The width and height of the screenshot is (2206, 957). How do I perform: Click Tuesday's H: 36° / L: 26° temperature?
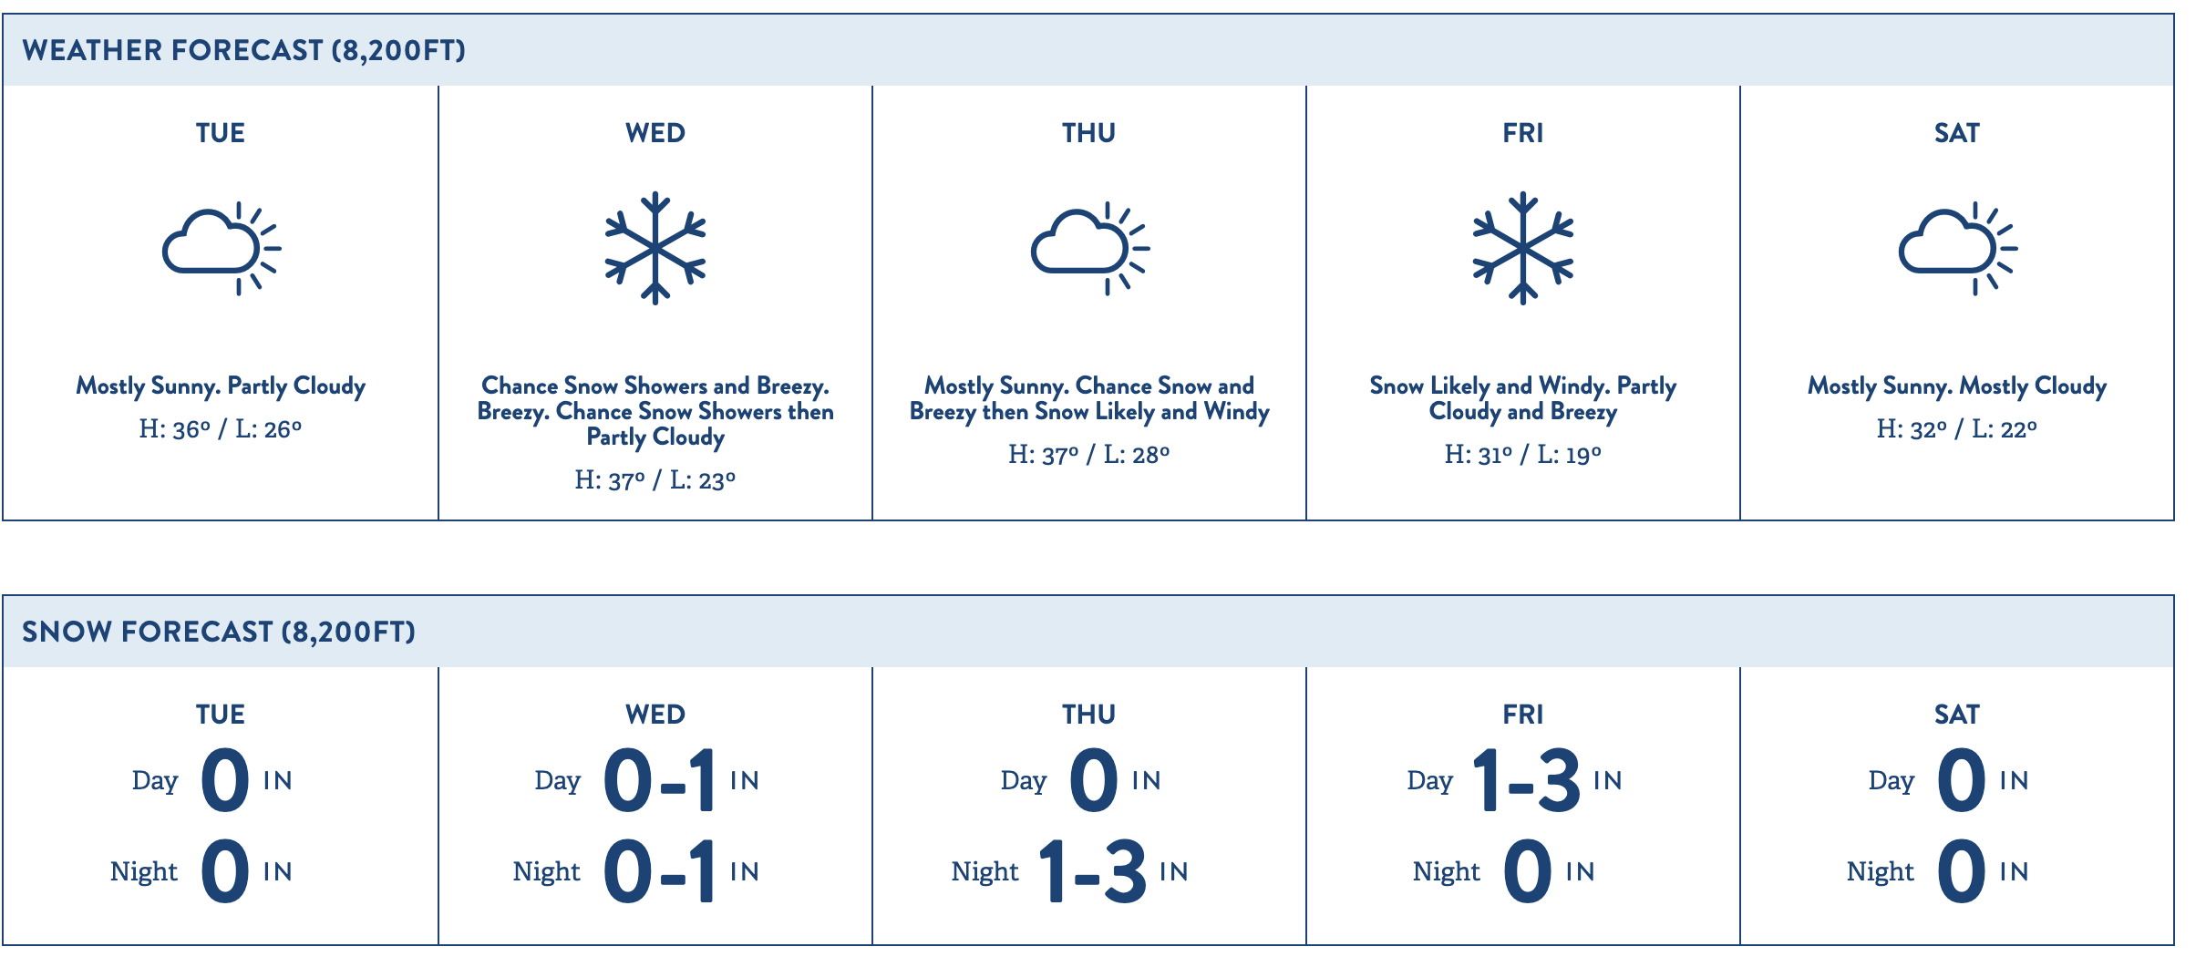coord(221,428)
